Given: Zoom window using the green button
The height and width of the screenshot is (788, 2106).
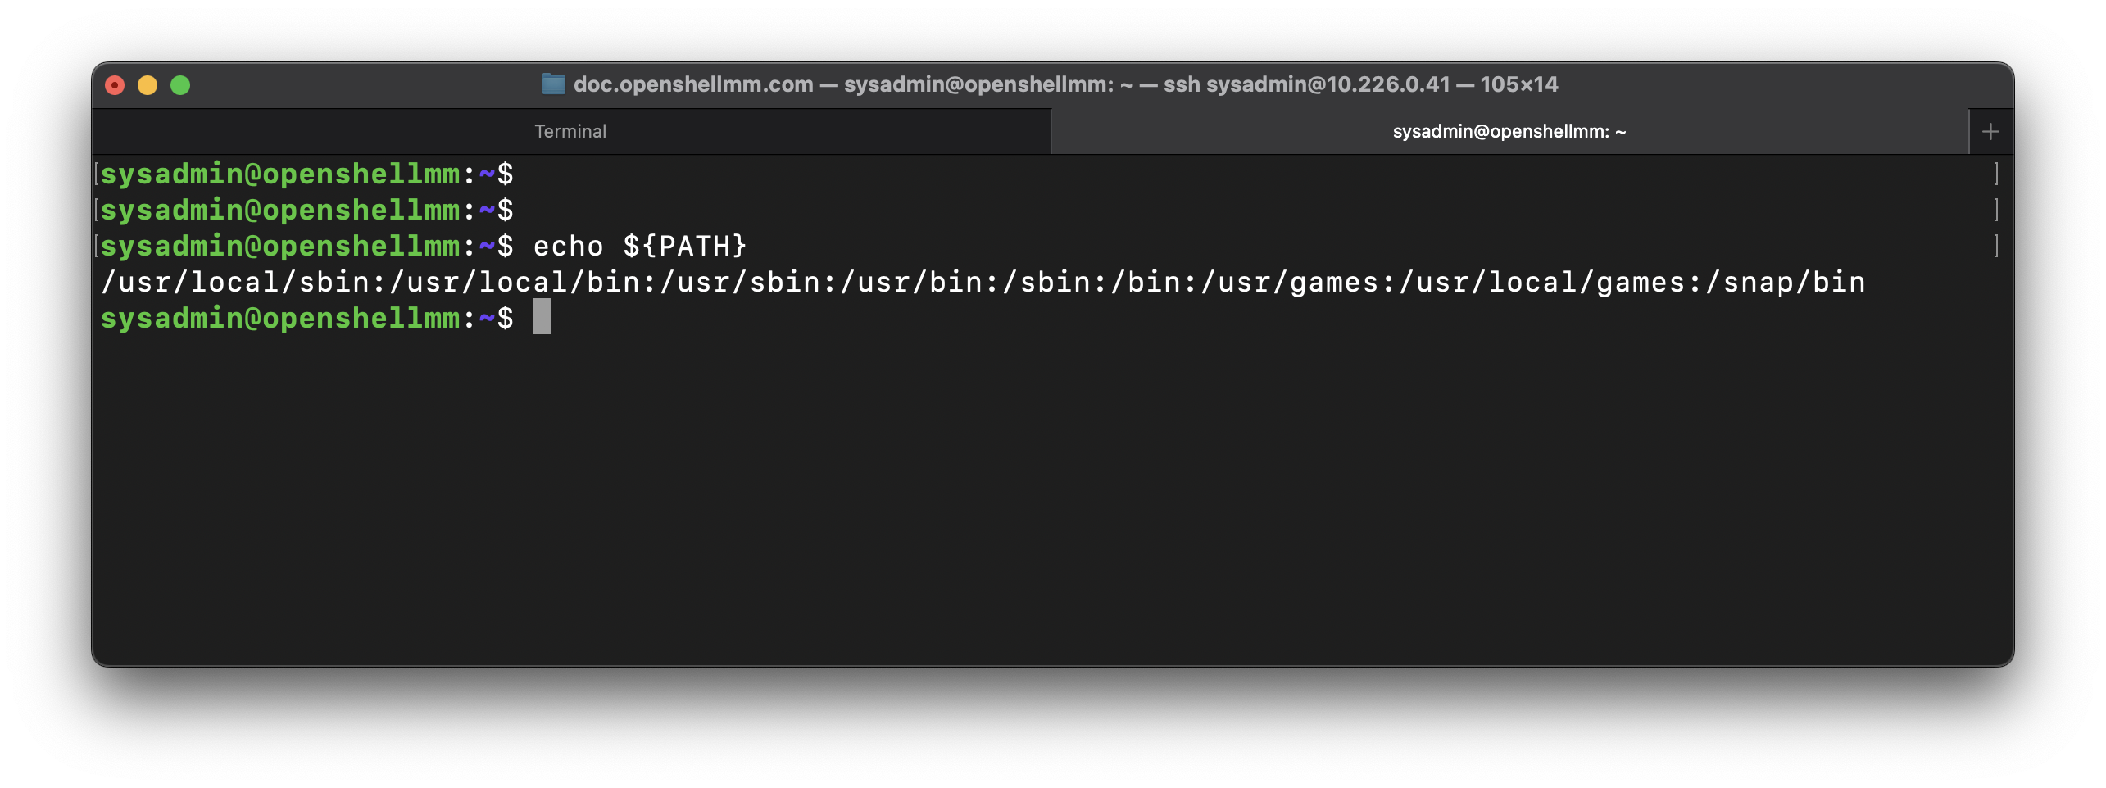Looking at the screenshot, I should 180,85.
